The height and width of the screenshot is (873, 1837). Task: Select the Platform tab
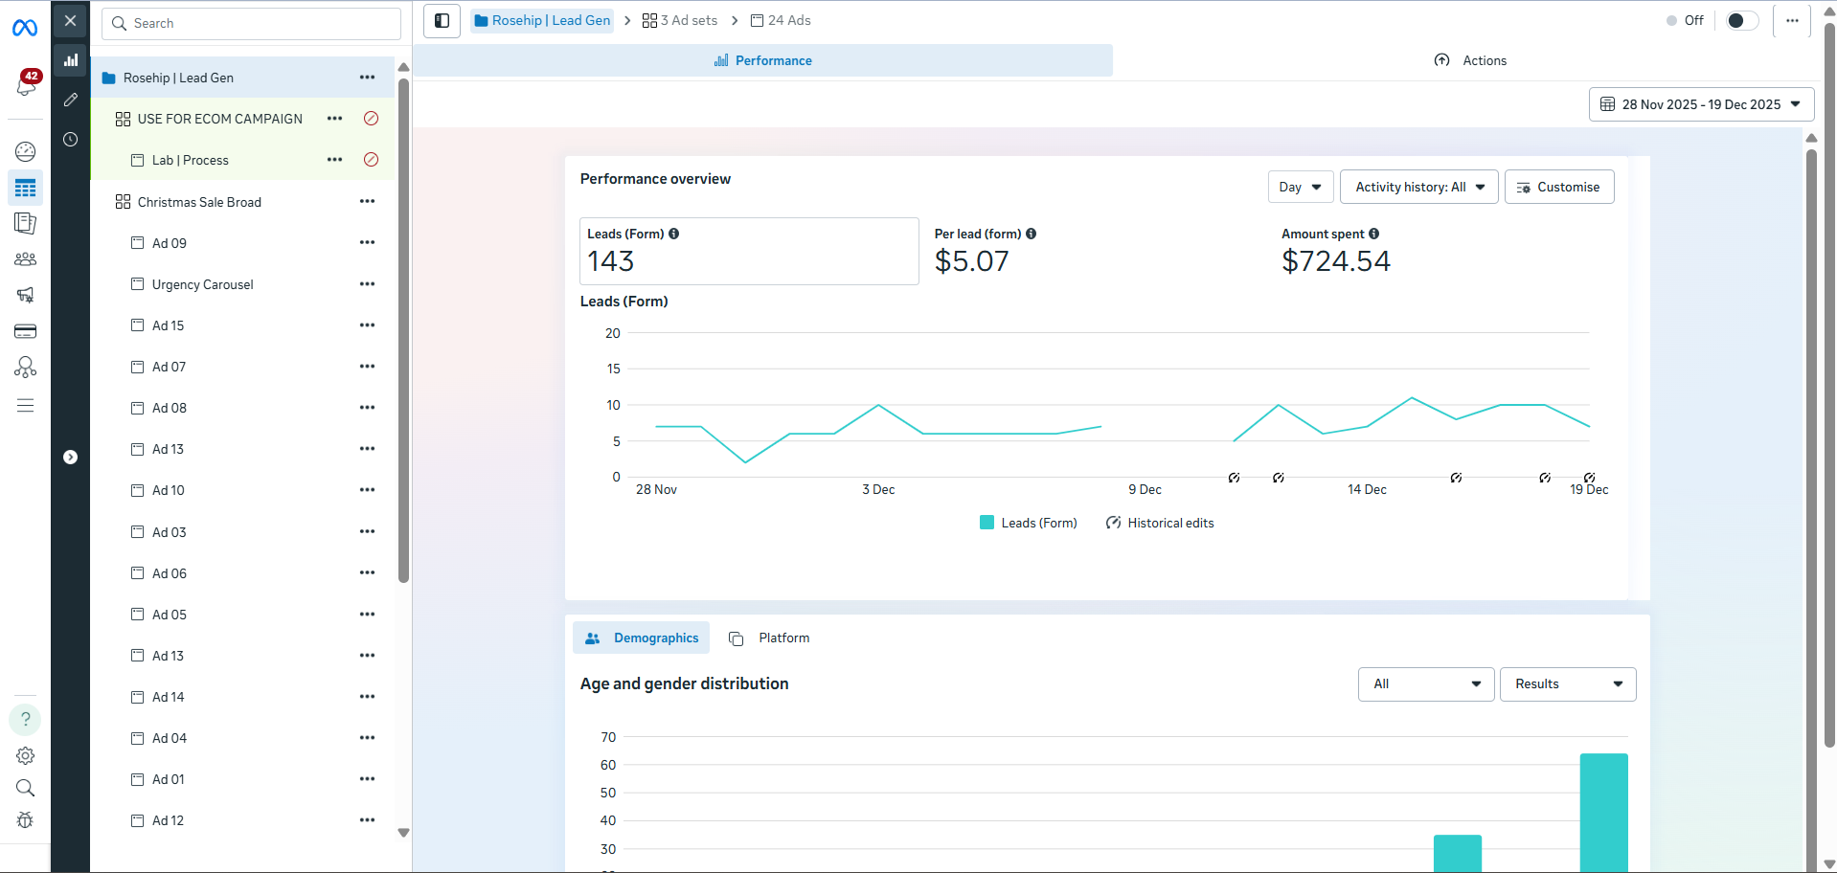pyautogui.click(x=769, y=638)
